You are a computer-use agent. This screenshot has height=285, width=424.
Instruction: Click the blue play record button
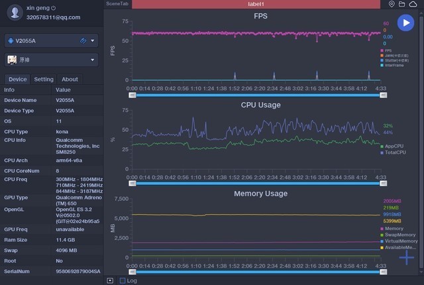(405, 23)
